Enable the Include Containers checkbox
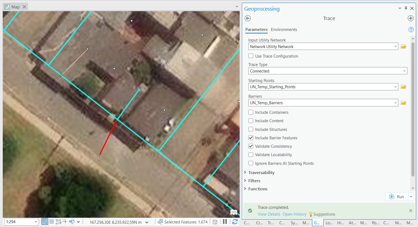This screenshot has height=227, width=418. [x=251, y=112]
